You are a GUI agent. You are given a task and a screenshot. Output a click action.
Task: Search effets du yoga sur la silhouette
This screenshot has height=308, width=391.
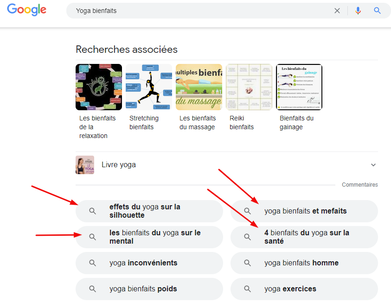pos(149,211)
